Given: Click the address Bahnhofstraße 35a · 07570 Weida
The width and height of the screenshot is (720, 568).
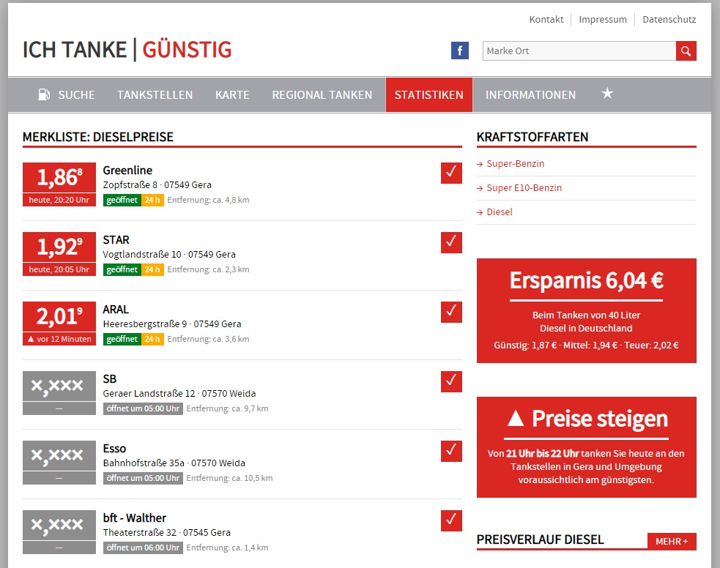Looking at the screenshot, I should [174, 463].
